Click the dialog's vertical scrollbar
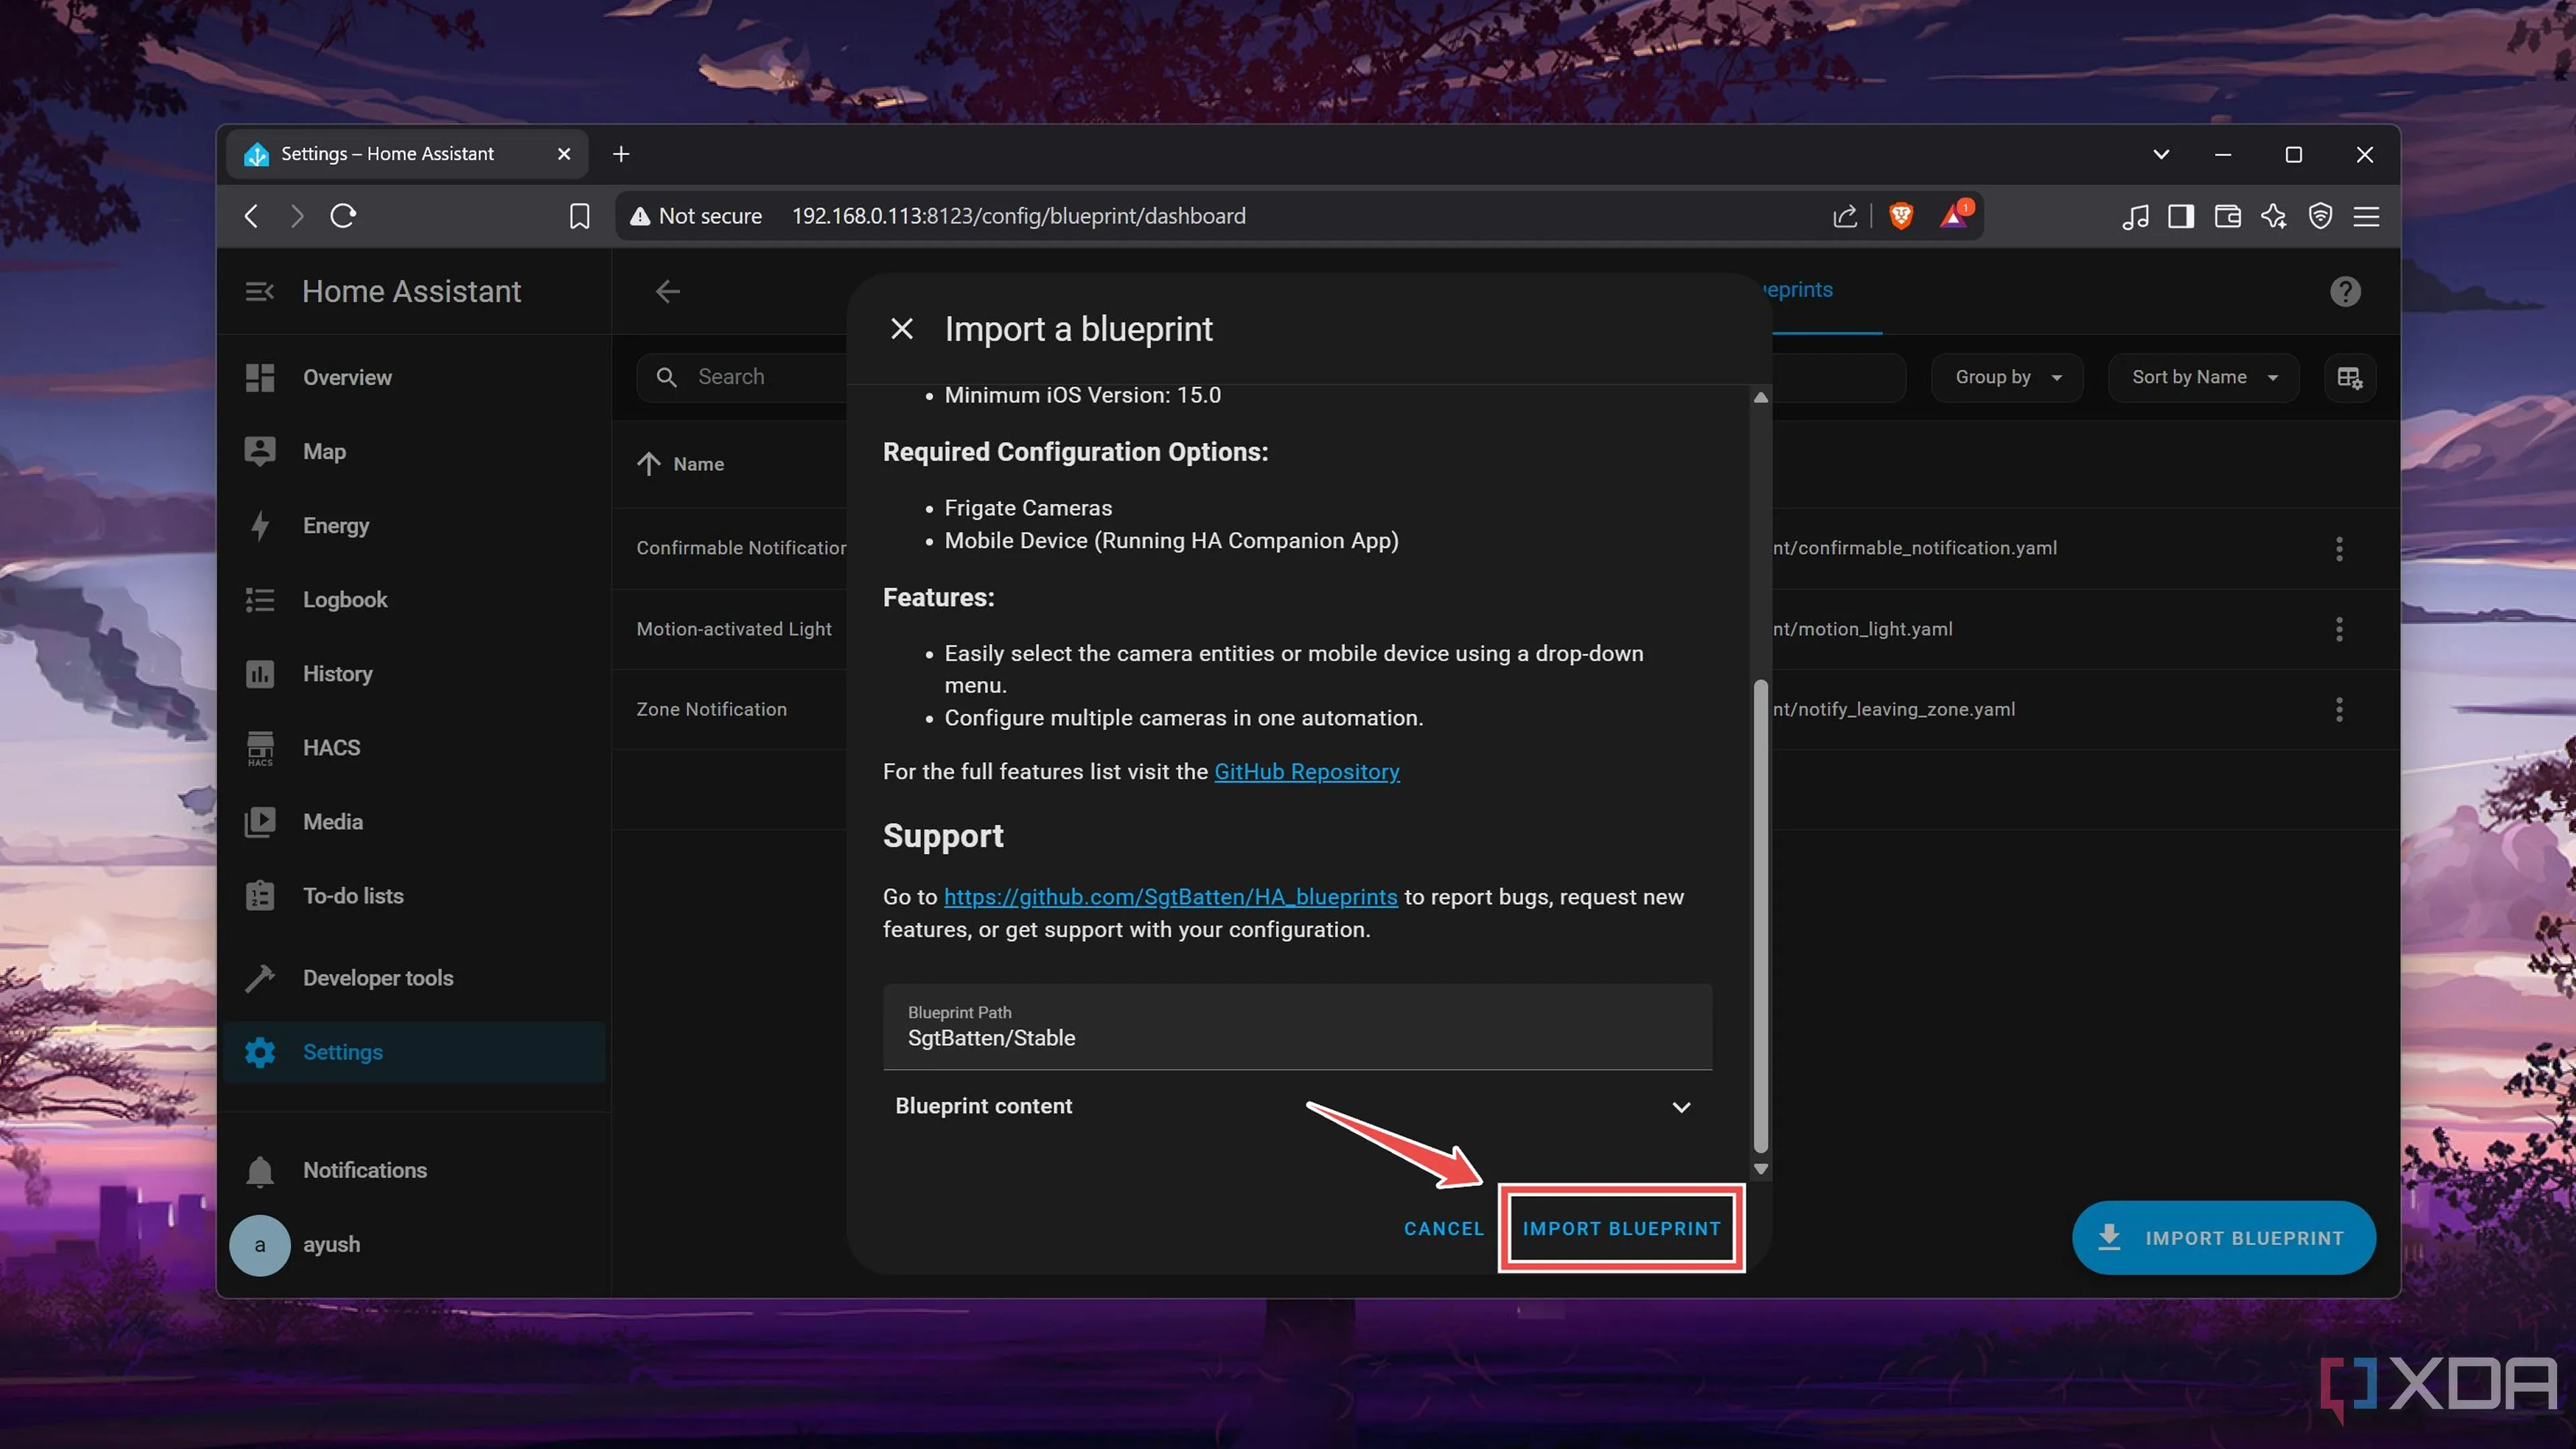The image size is (2576, 1449). pyautogui.click(x=1760, y=915)
